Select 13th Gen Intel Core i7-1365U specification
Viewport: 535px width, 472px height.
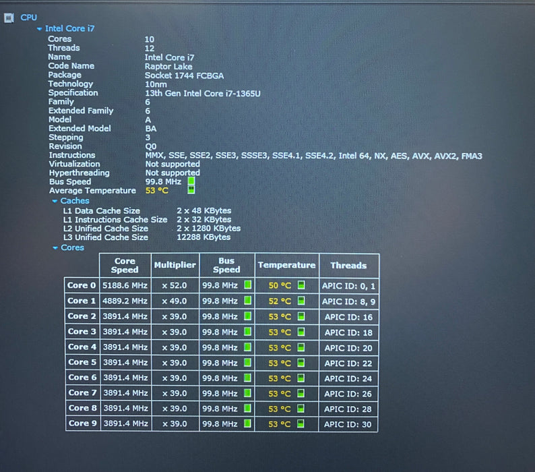(203, 93)
